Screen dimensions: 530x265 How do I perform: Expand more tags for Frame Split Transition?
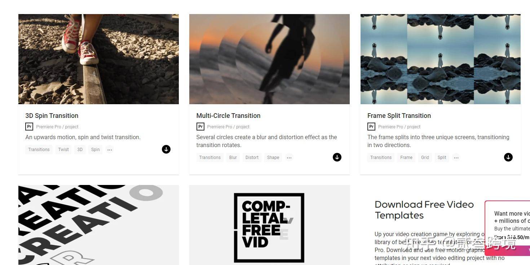(456, 158)
